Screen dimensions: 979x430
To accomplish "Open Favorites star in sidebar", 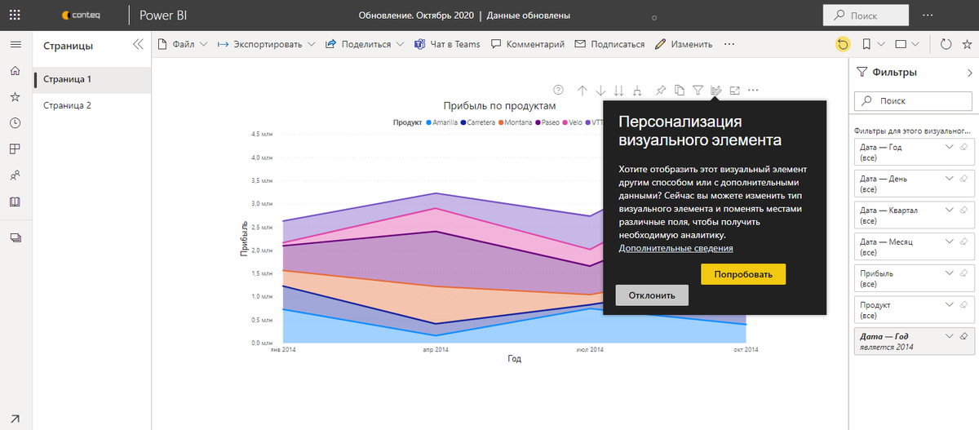I will (15, 97).
